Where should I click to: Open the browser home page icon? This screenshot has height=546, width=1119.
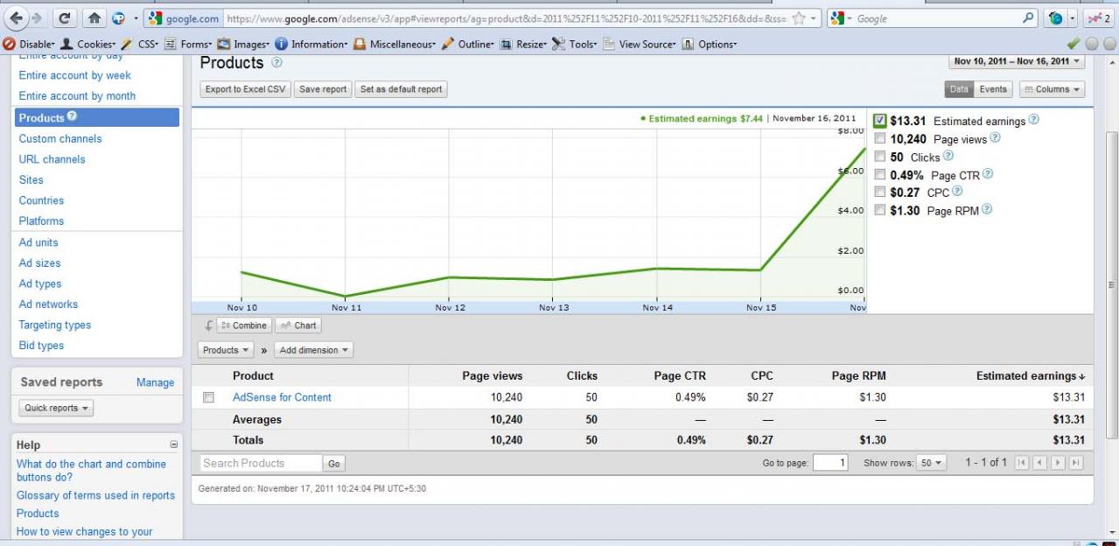point(94,17)
